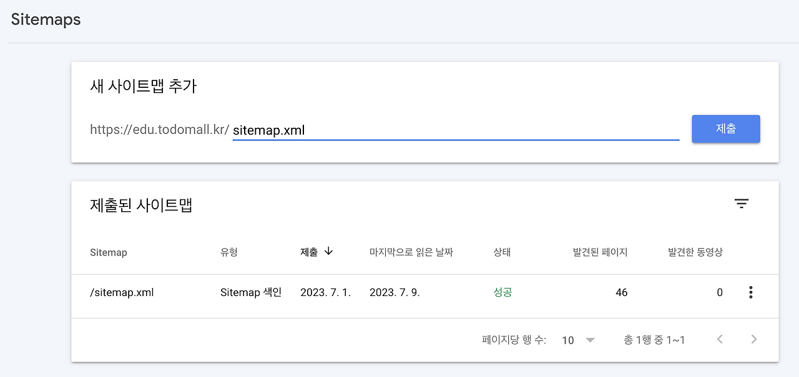Open the 페이지당 행 수 dropdown
This screenshot has height=377, width=799.
(574, 340)
